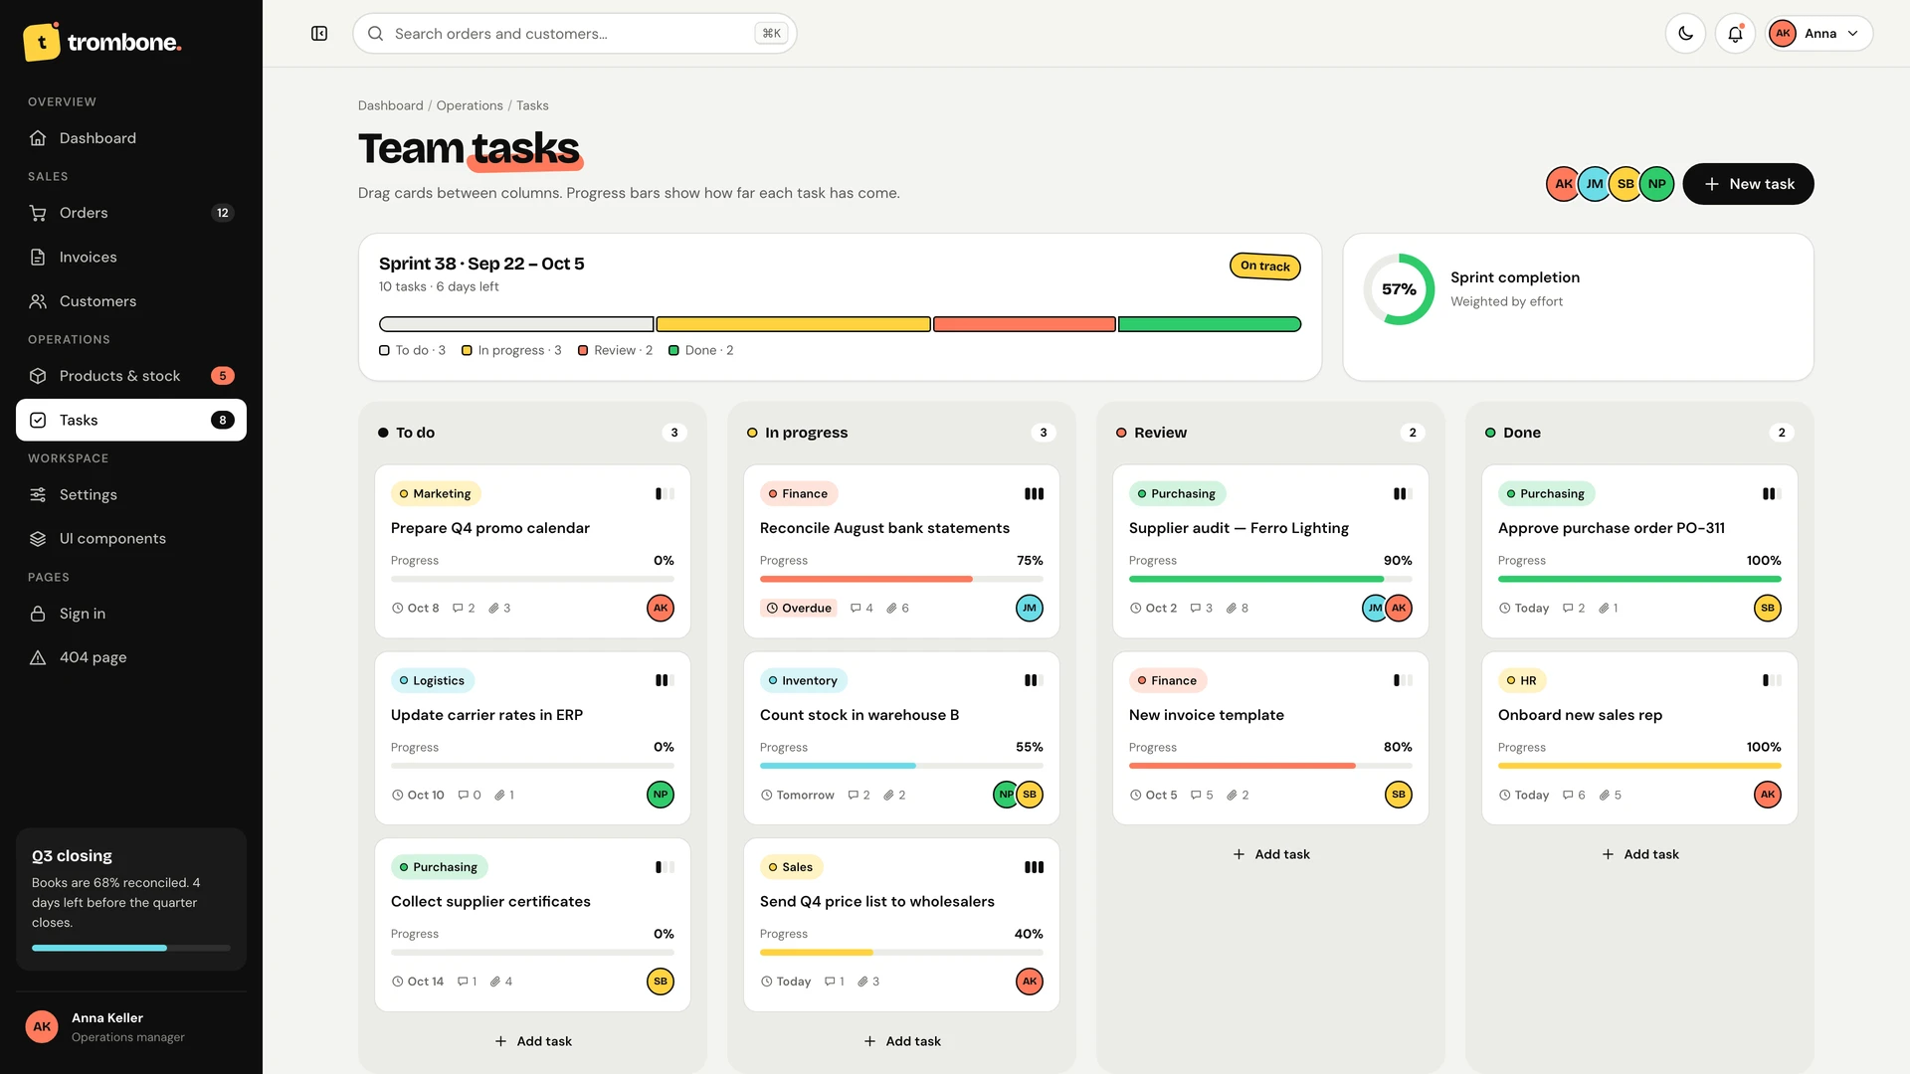
Task: Click the Sign in lock icon
Action: tap(38, 615)
